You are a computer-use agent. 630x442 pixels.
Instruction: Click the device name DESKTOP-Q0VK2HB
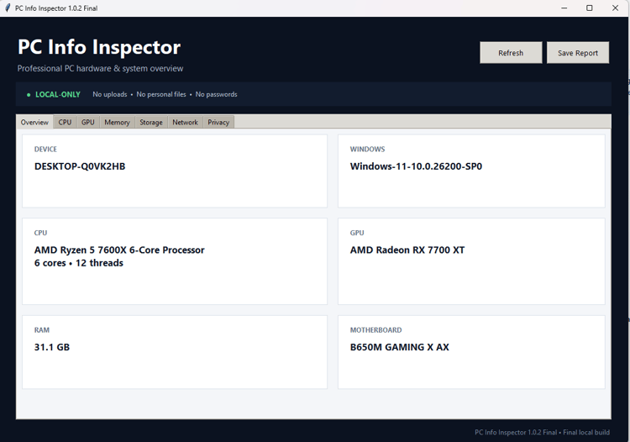(x=80, y=166)
